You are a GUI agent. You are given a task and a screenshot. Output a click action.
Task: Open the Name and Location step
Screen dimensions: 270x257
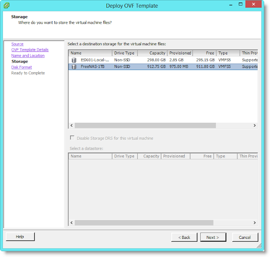[x=28, y=56]
